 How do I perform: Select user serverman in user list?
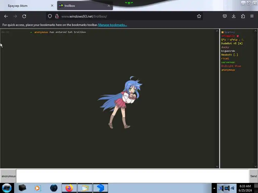pyautogui.click(x=228, y=62)
